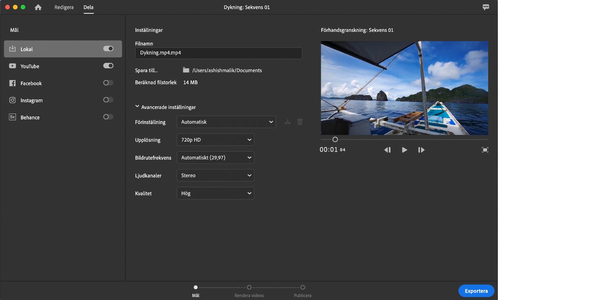The width and height of the screenshot is (609, 300).
Task: Open the Upplösning 720p HD dropdown
Action: pyautogui.click(x=215, y=140)
